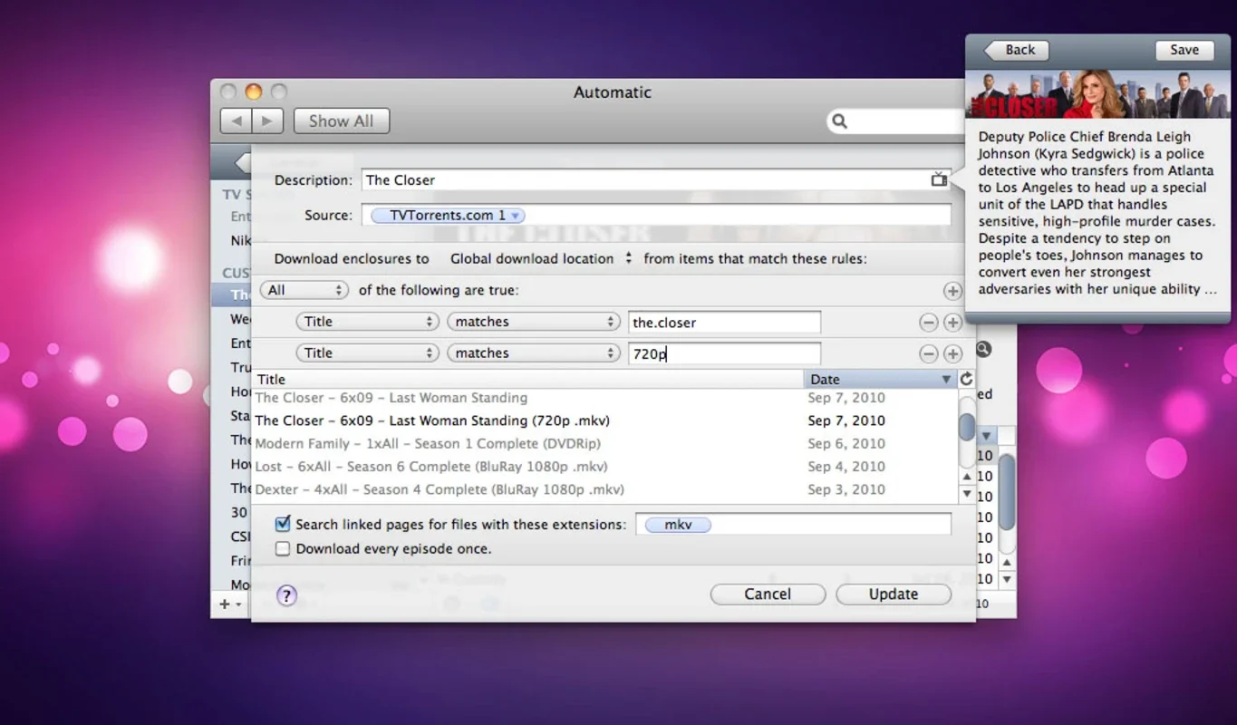1237x725 pixels.
Task: Click the Title column header
Action: [x=527, y=379]
